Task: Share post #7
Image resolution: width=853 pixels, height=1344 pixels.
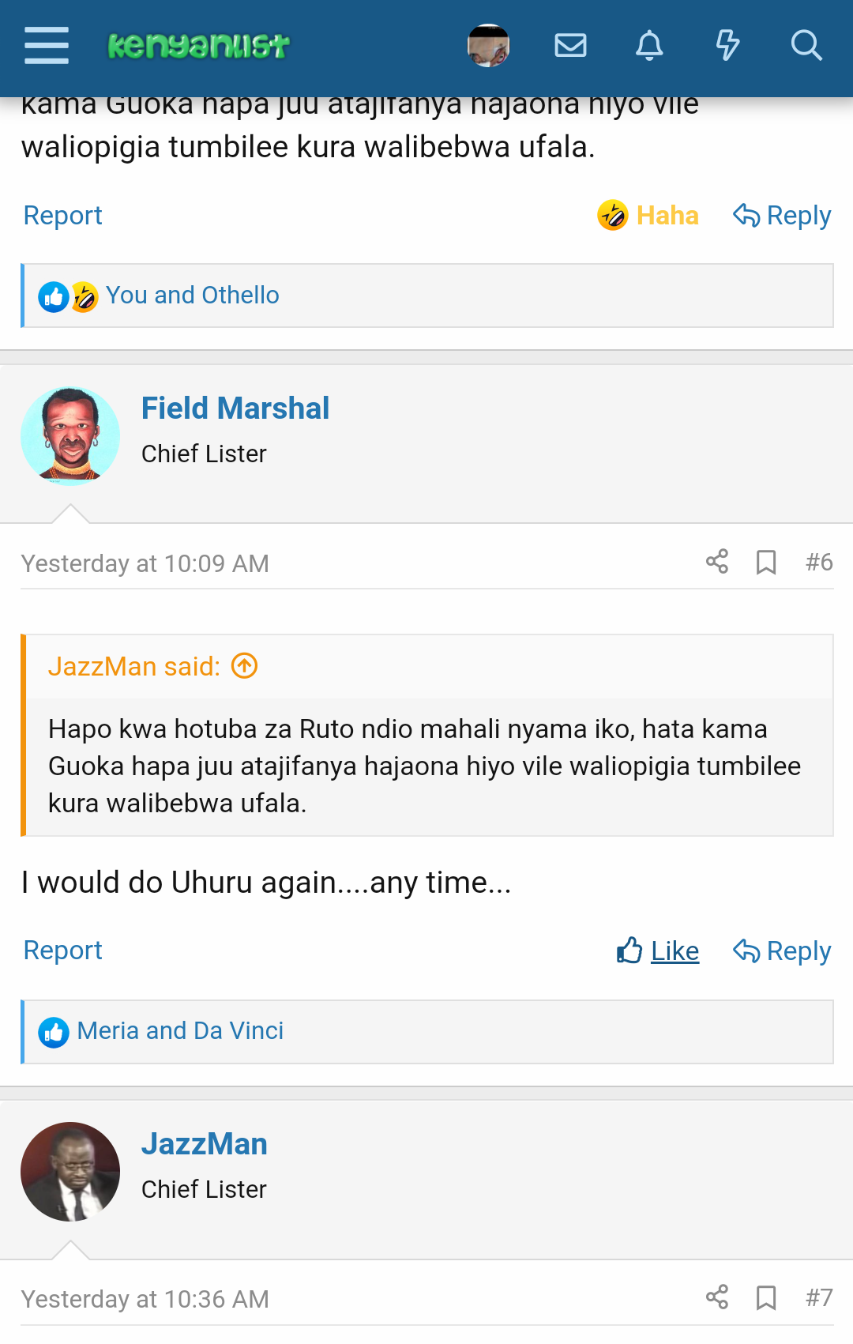Action: pos(717,1297)
